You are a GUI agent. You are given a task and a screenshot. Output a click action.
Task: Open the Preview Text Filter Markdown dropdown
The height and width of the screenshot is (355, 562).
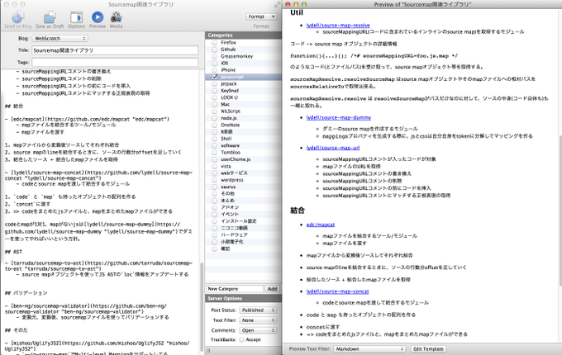(x=369, y=349)
